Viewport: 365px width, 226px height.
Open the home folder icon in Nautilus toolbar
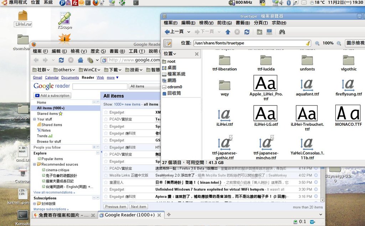click(259, 32)
